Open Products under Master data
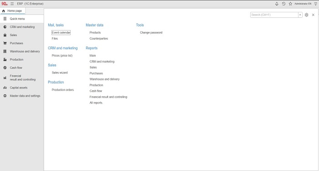Viewport: 319px width, 171px height. [95, 32]
